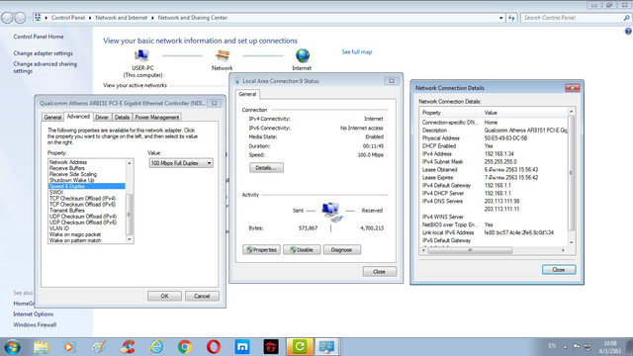Click the back navigation button

(7, 18)
